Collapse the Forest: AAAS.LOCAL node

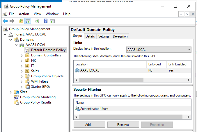pos(5,34)
